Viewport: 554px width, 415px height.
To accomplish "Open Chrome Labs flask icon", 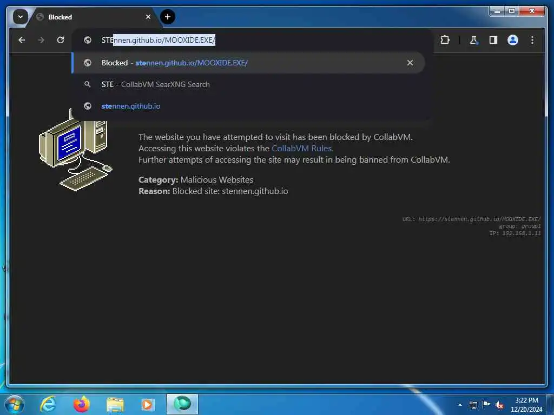I will point(473,40).
